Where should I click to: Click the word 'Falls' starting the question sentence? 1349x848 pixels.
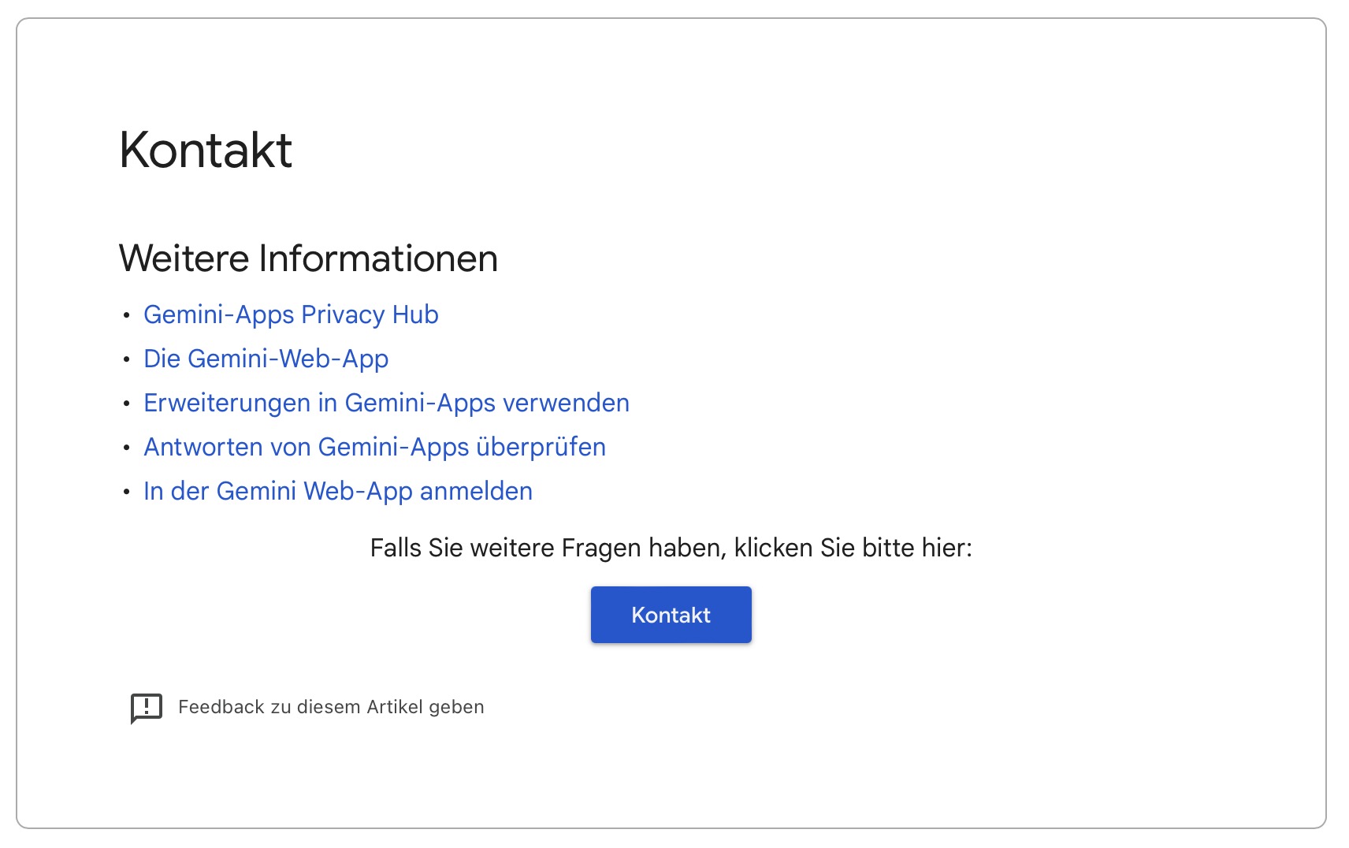click(396, 548)
